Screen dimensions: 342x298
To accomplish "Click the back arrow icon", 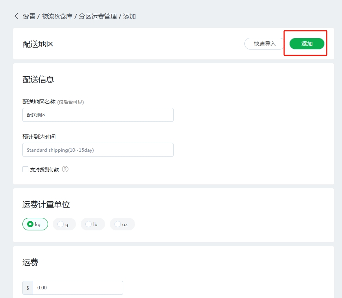I will click(16, 16).
